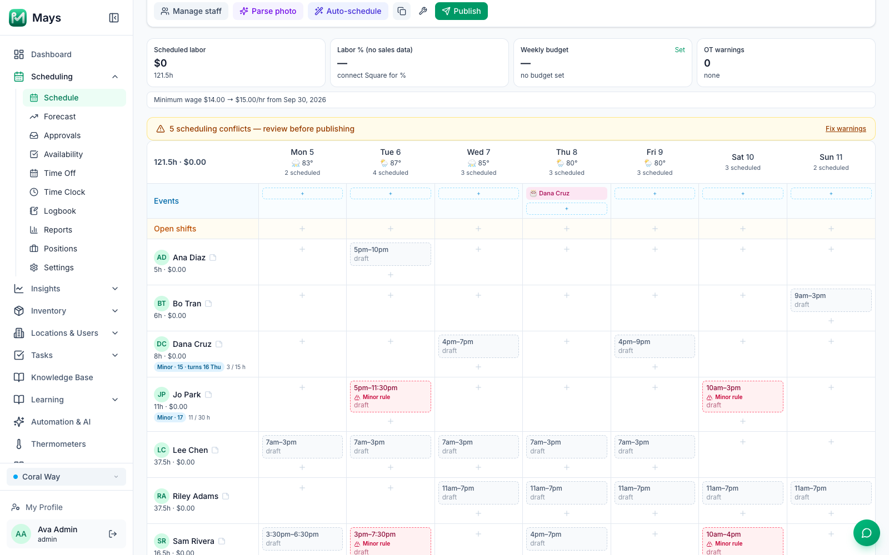Open note icon next to Jo Park
The width and height of the screenshot is (889, 555).
tap(208, 395)
